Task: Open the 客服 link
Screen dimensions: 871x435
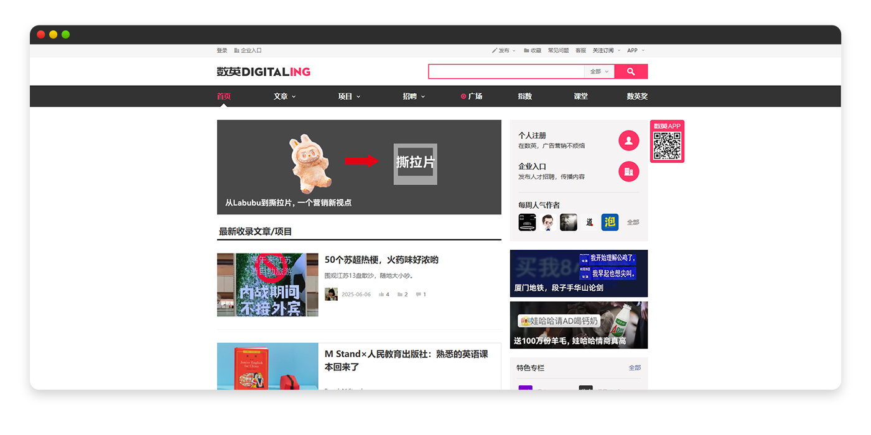Action: click(x=580, y=50)
